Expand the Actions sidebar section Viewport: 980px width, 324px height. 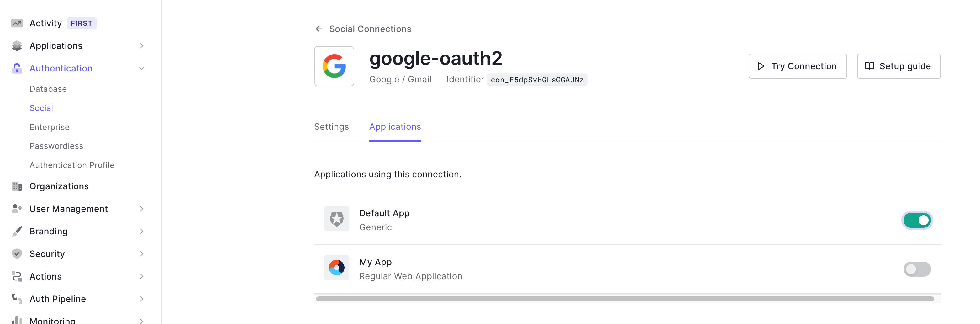tap(141, 276)
